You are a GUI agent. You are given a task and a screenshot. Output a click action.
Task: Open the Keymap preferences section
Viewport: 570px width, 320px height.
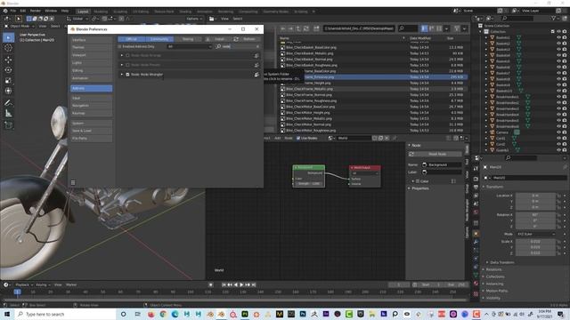click(x=91, y=113)
